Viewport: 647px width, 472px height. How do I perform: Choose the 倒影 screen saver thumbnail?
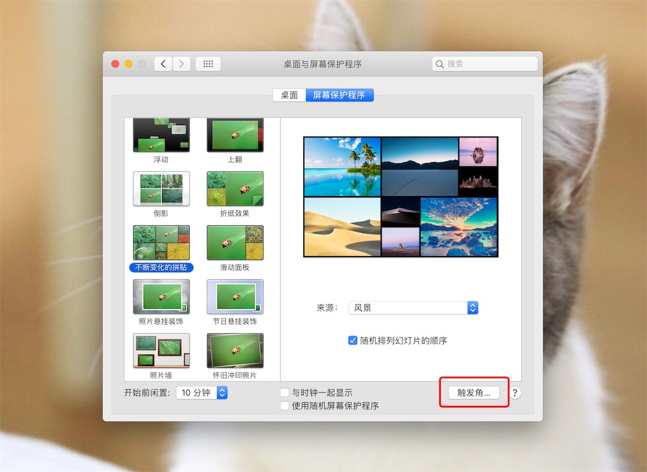tap(161, 189)
